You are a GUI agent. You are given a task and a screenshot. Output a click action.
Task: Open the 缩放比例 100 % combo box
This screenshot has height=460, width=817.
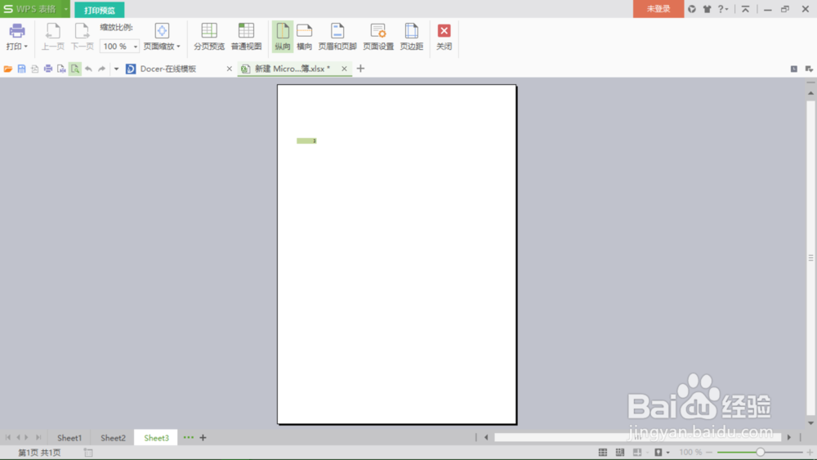(119, 47)
